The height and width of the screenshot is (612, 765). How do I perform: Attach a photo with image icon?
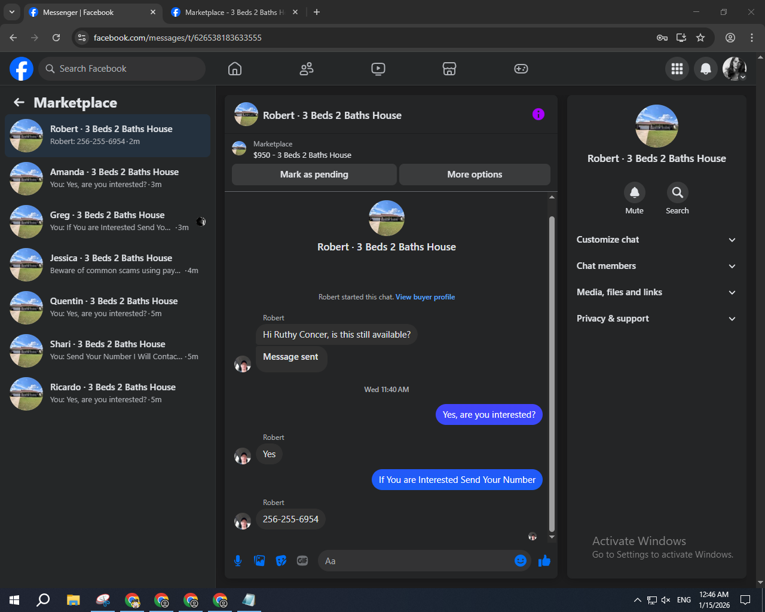pyautogui.click(x=259, y=561)
